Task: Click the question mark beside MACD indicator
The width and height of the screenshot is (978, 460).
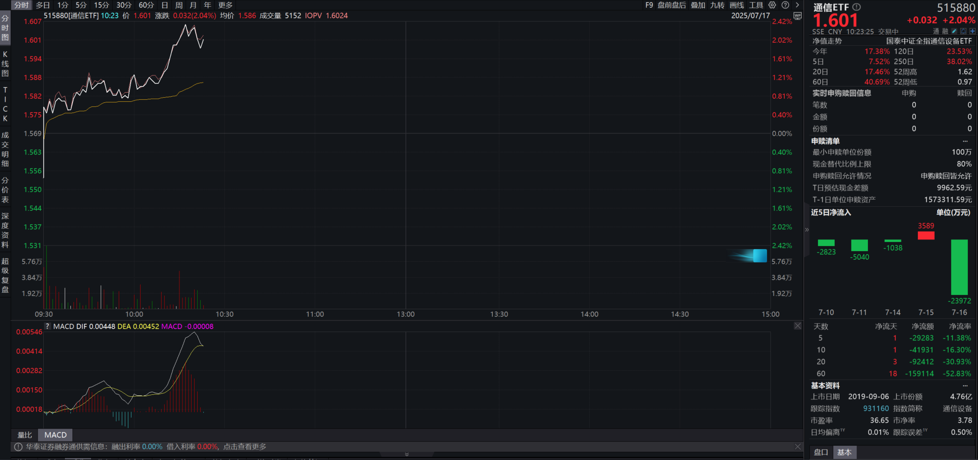Action: pos(47,326)
